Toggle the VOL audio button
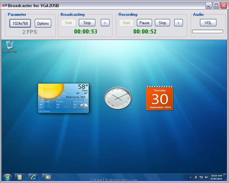This screenshot has height=183, width=229. 208,23
